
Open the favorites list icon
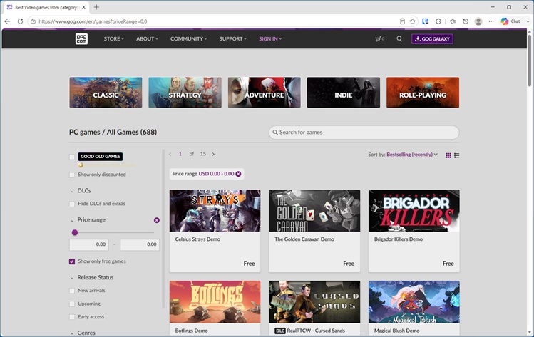453,21
